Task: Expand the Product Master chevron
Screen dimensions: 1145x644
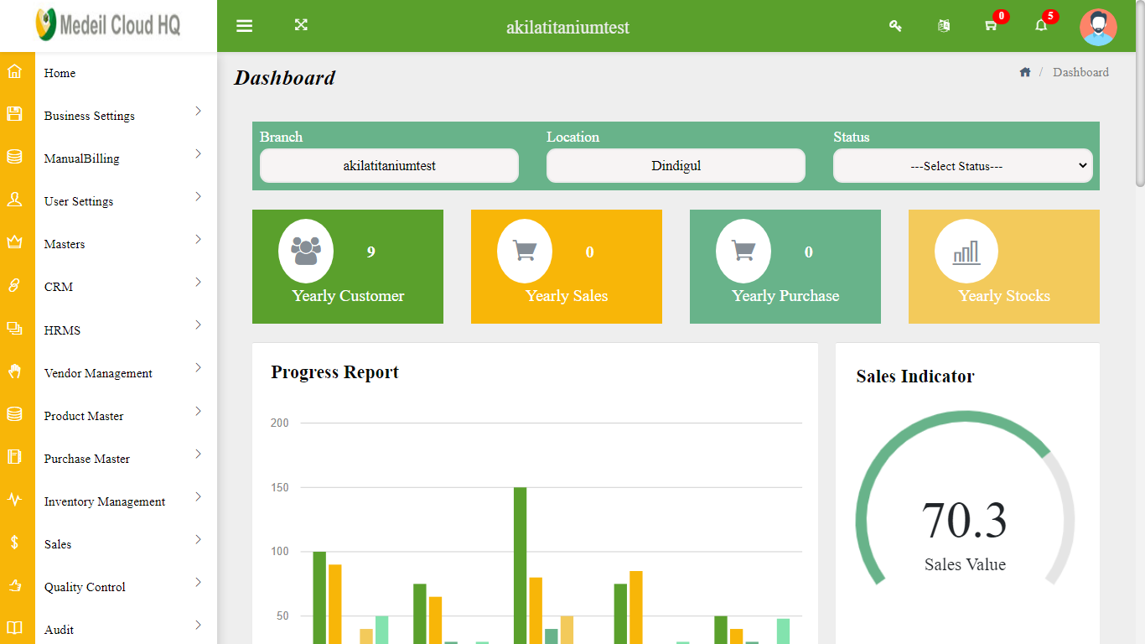Action: (x=198, y=411)
